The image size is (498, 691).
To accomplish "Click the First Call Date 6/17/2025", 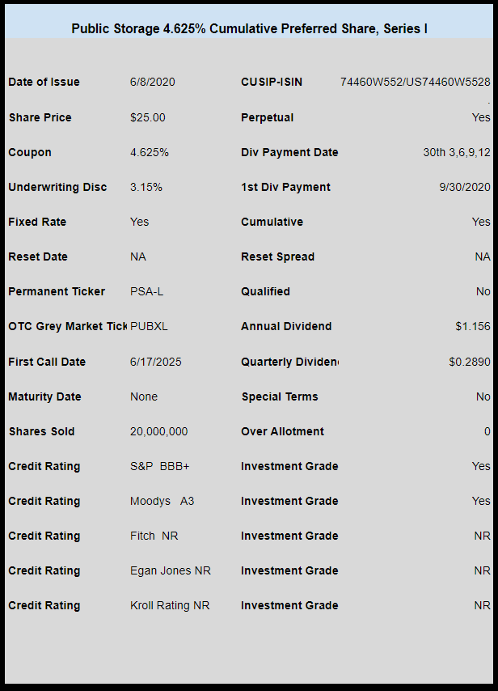I will click(x=155, y=362).
